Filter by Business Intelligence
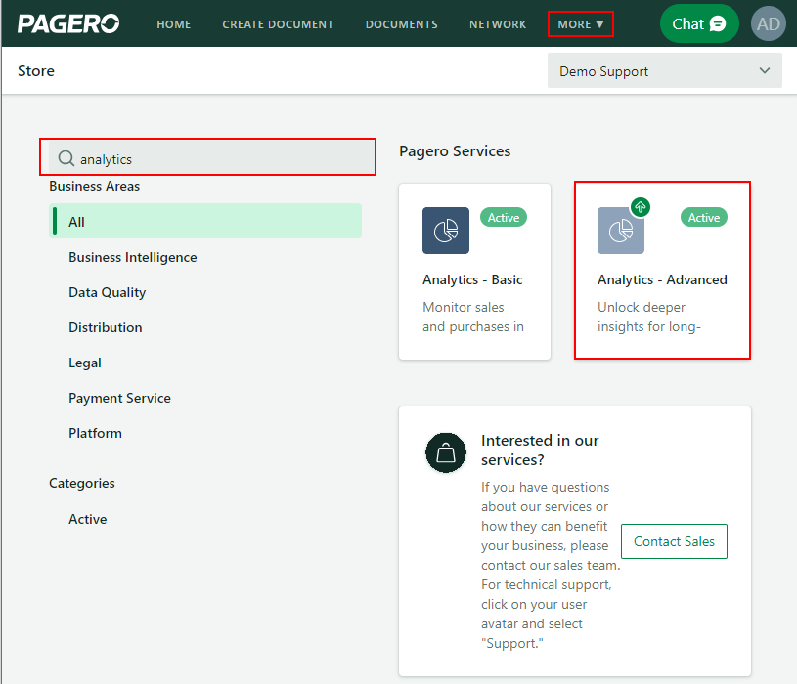 pos(133,257)
